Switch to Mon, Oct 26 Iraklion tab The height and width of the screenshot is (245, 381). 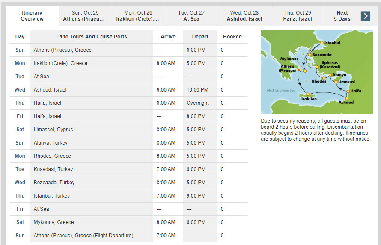(x=138, y=16)
